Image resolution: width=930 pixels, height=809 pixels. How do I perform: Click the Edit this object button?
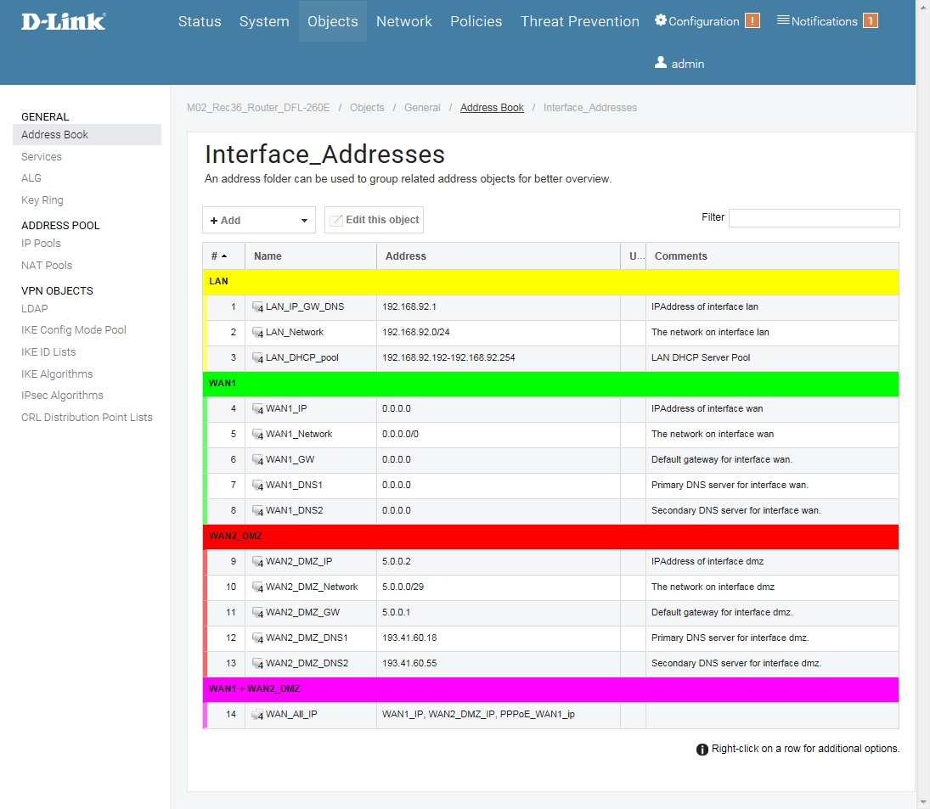pos(374,220)
